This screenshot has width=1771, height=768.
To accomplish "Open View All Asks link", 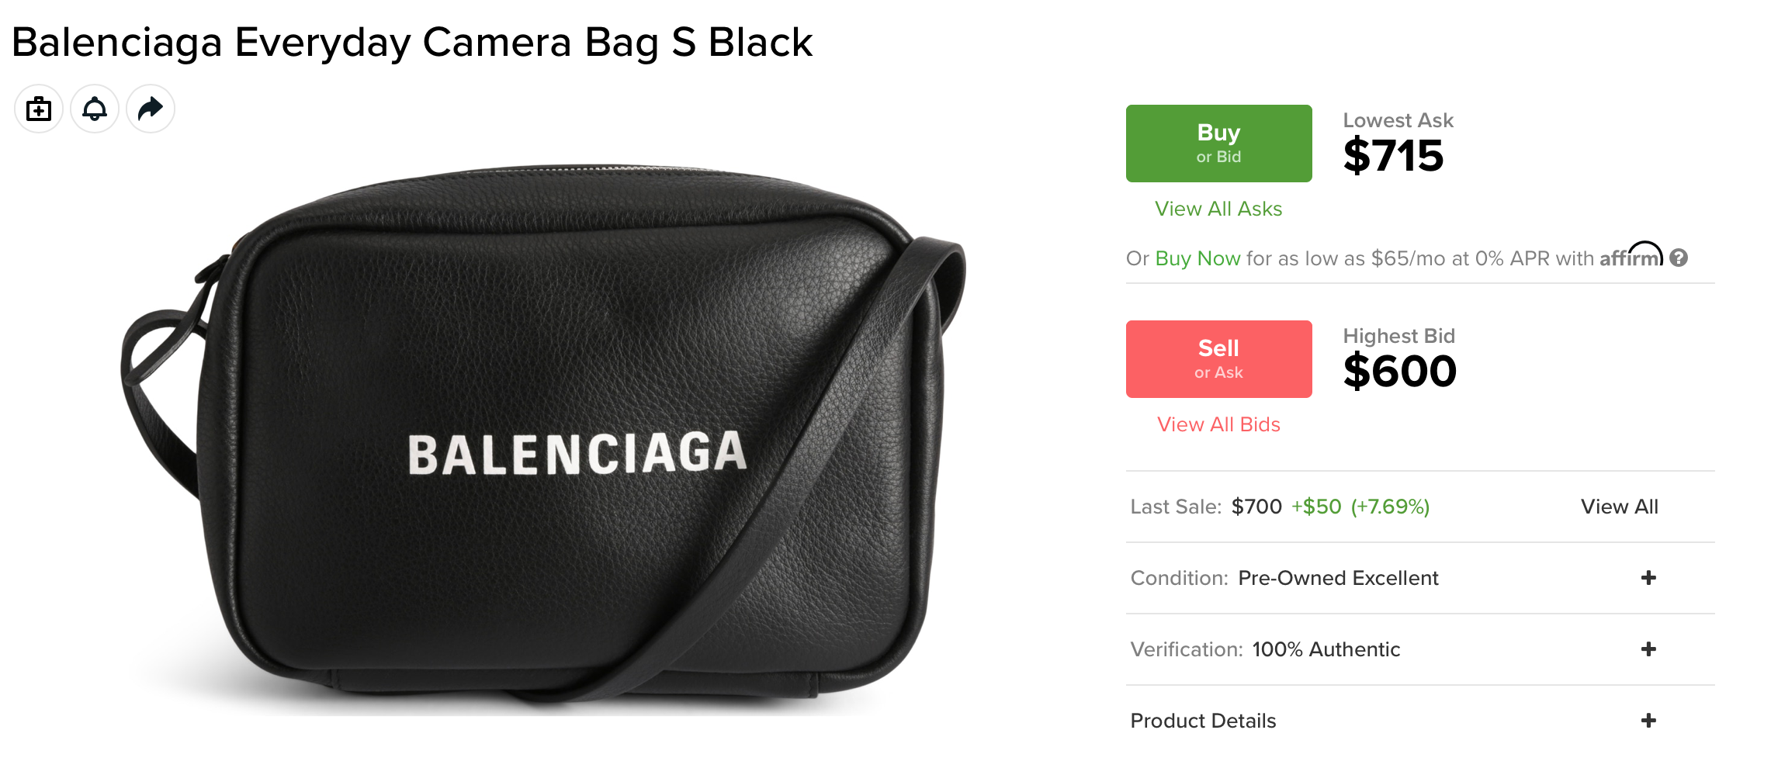I will [x=1218, y=209].
